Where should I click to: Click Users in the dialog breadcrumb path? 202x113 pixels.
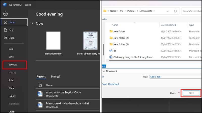tap(113, 11)
